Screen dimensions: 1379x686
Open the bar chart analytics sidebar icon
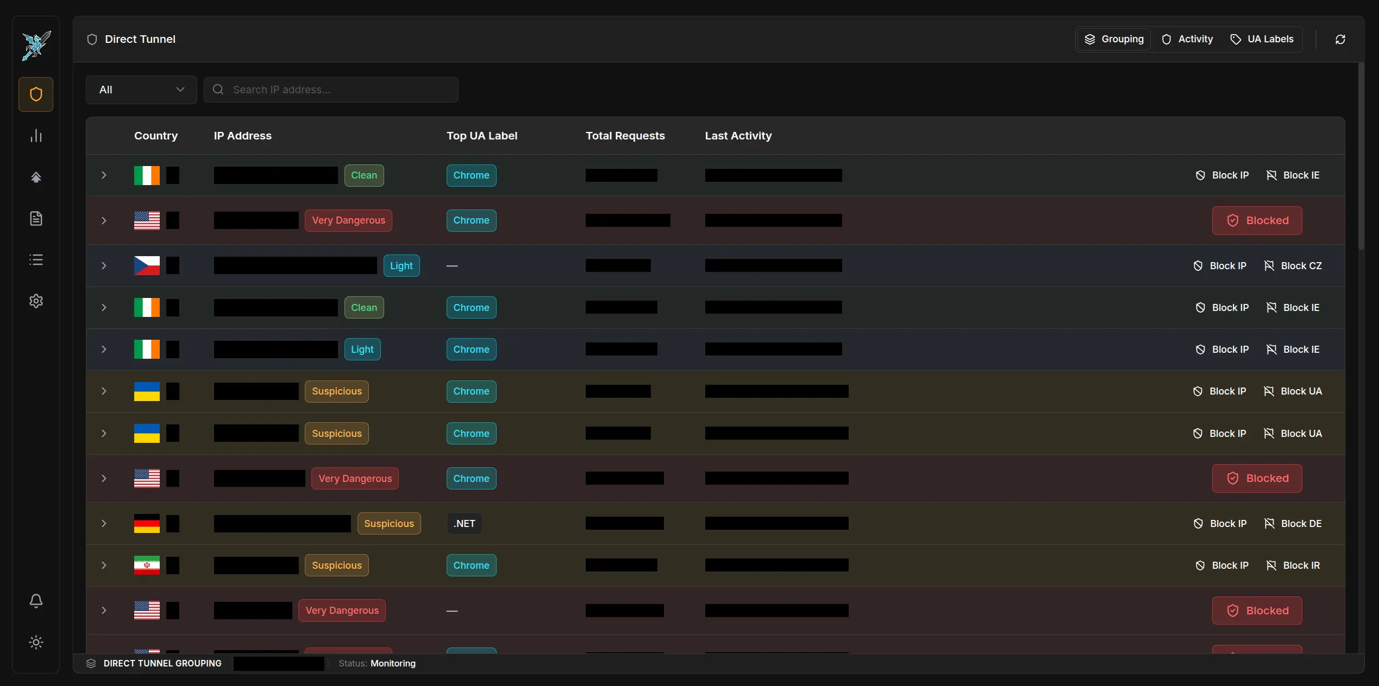tap(36, 136)
